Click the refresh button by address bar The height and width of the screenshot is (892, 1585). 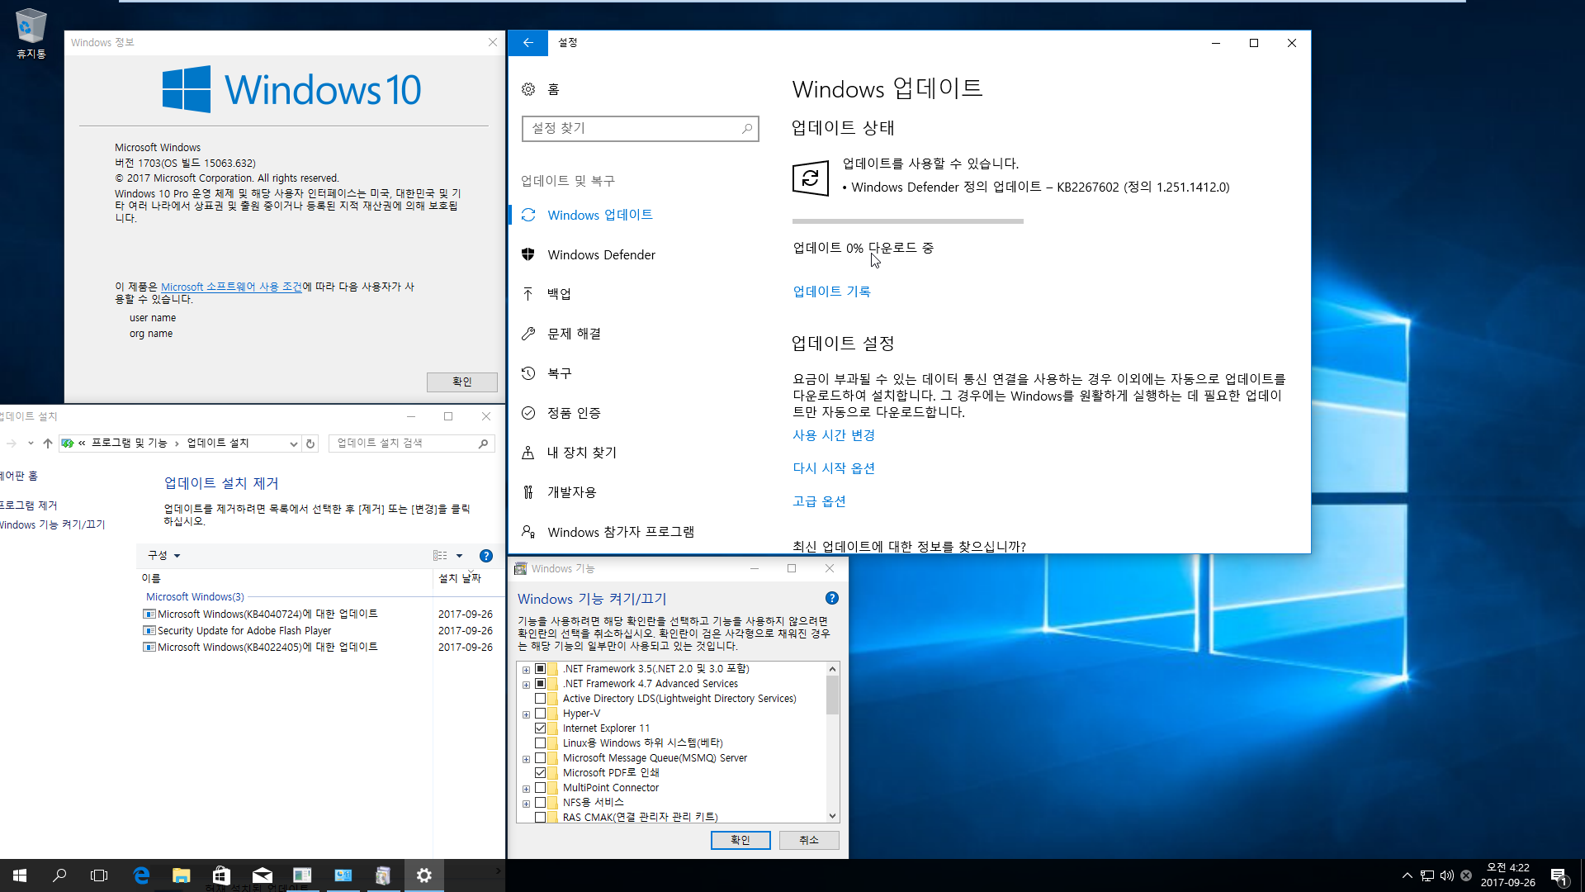[x=310, y=444]
